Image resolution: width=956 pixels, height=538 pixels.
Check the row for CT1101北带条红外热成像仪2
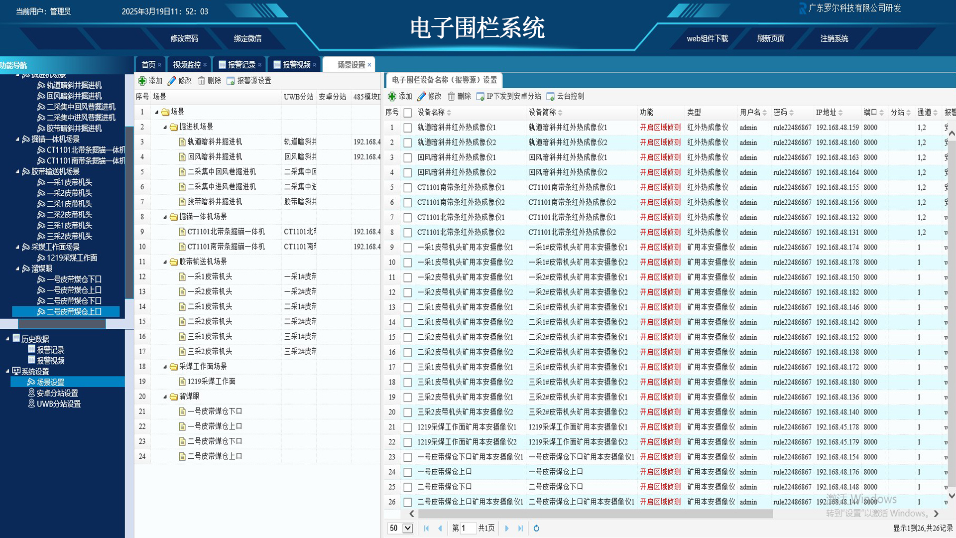[x=408, y=233]
